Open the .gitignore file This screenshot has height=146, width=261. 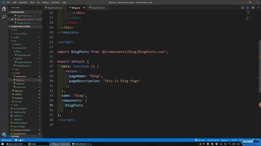point(18,119)
